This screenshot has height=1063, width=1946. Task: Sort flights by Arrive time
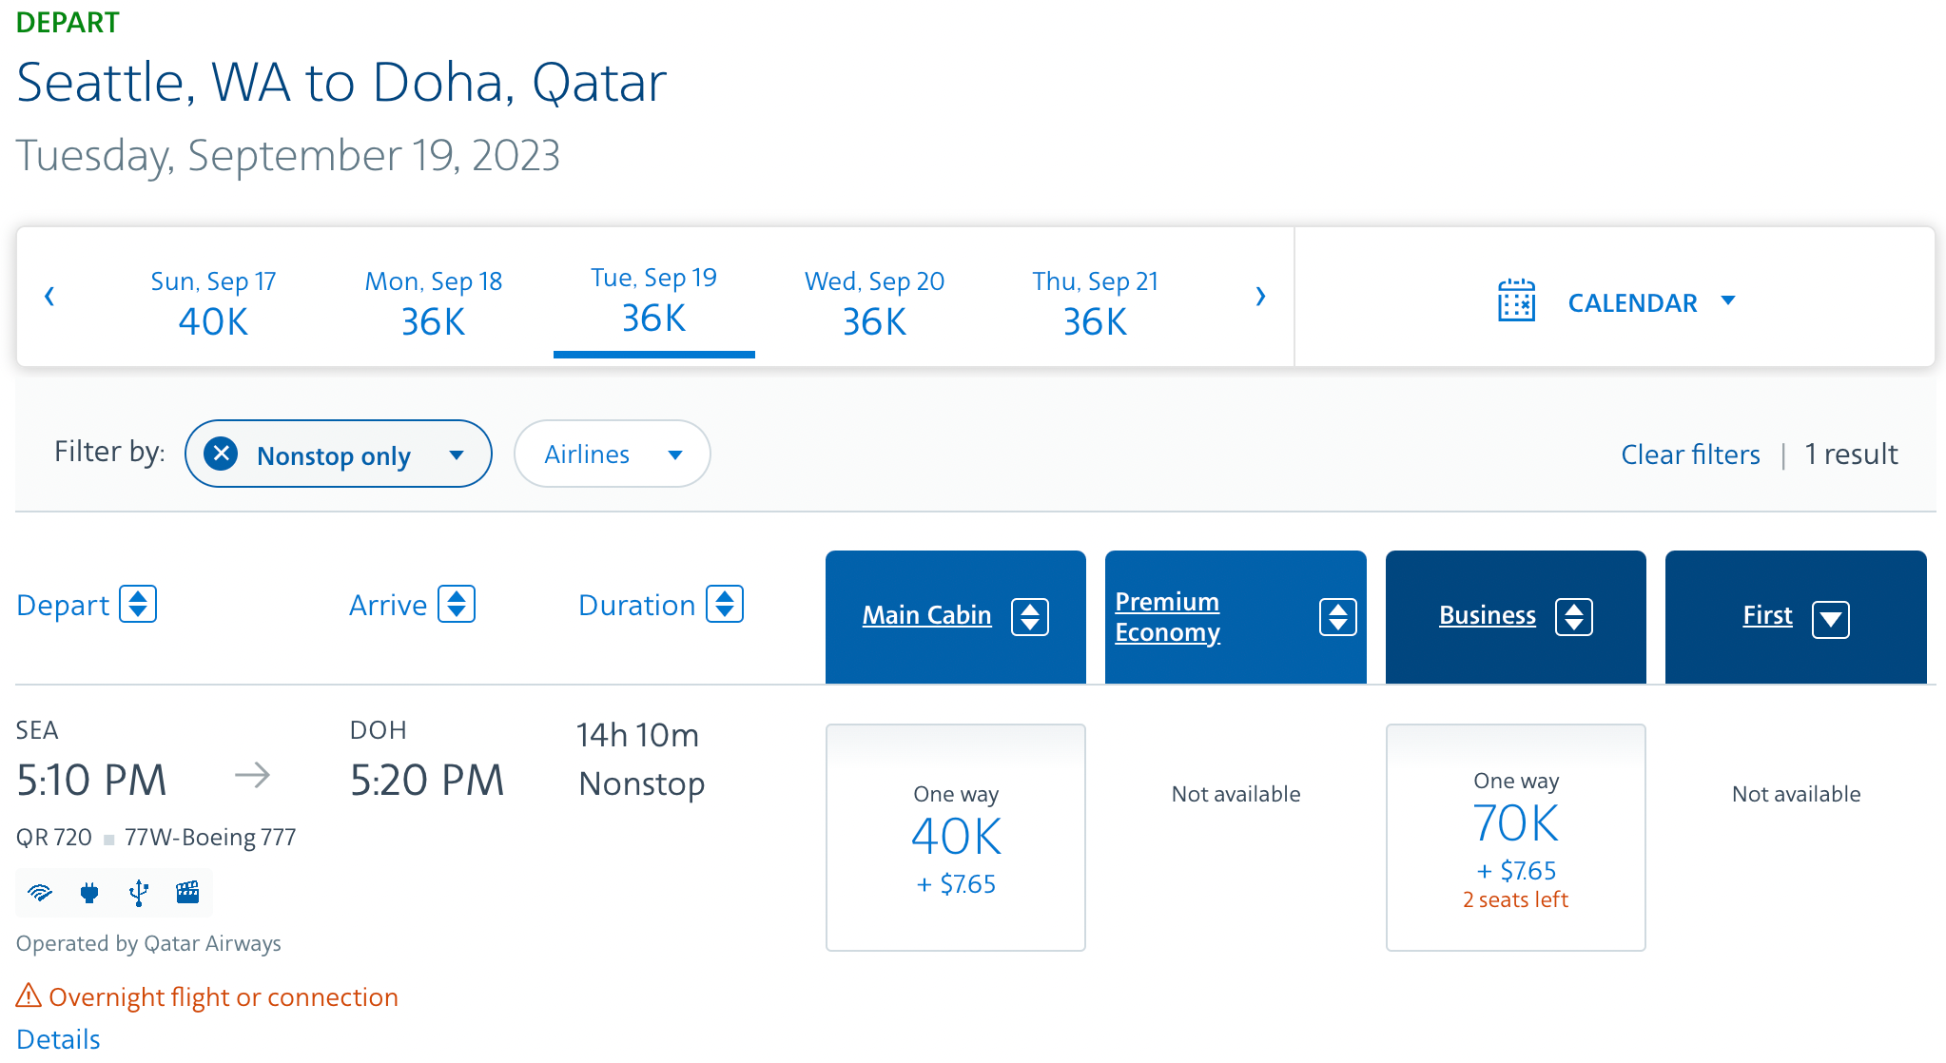click(x=457, y=604)
